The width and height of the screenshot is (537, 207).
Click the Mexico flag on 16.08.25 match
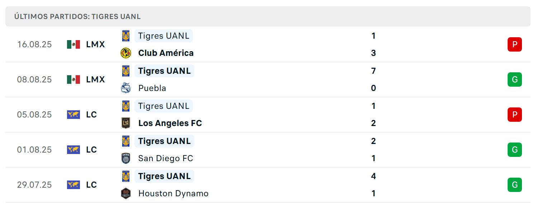click(x=73, y=44)
